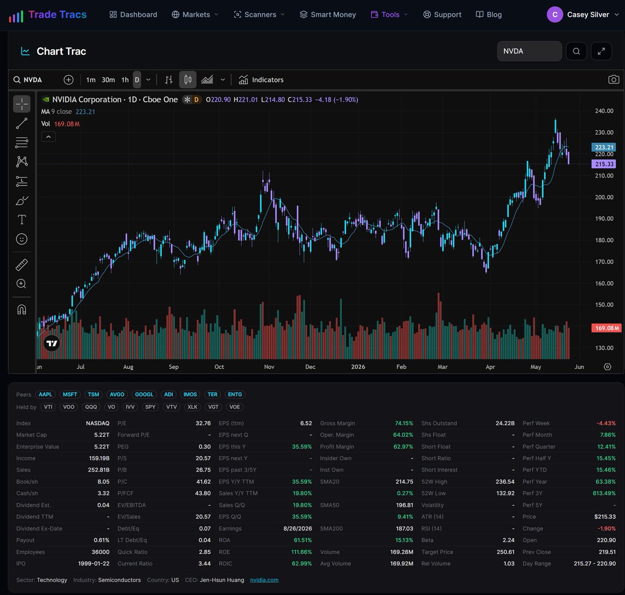
Task: Select the 1h timeframe
Action: pyautogui.click(x=125, y=80)
